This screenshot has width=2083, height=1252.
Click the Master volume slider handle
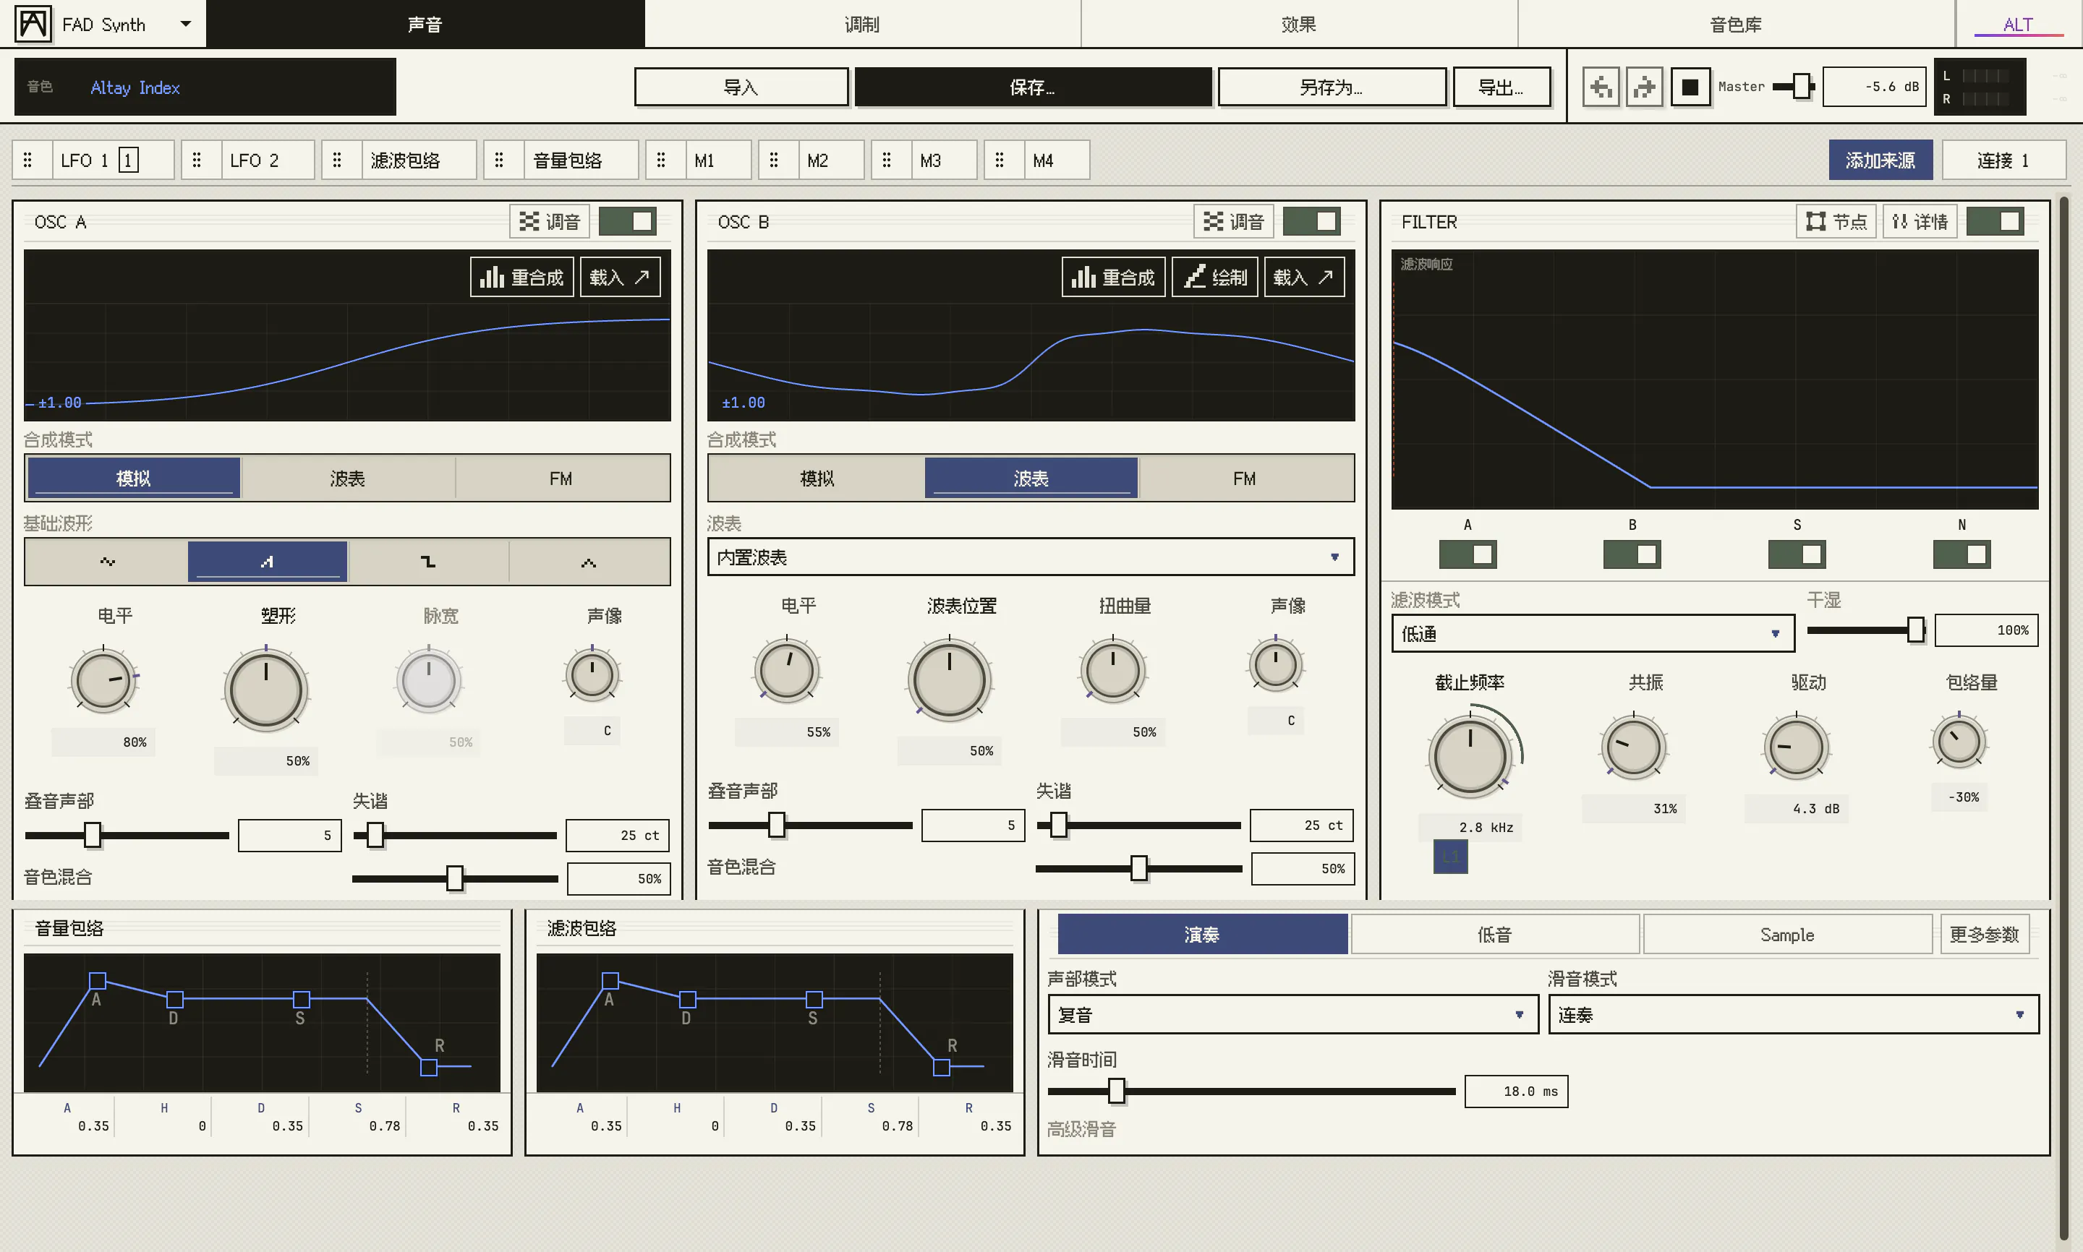click(1801, 86)
